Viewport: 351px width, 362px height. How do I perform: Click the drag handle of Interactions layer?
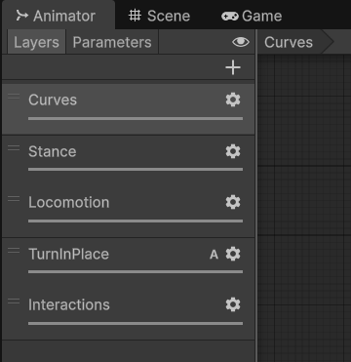tap(14, 302)
